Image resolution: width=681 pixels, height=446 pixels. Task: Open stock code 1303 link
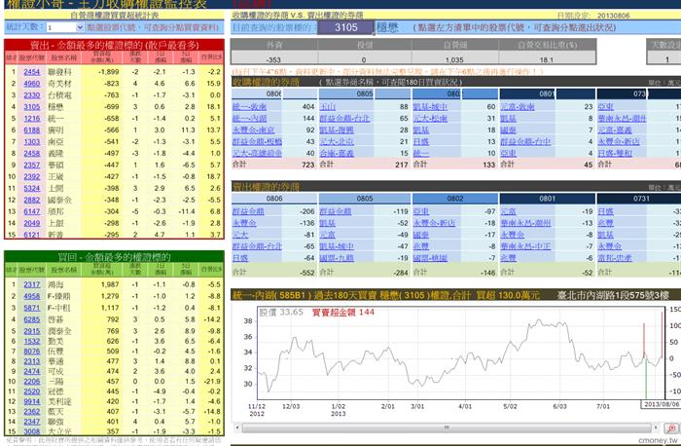click(32, 142)
